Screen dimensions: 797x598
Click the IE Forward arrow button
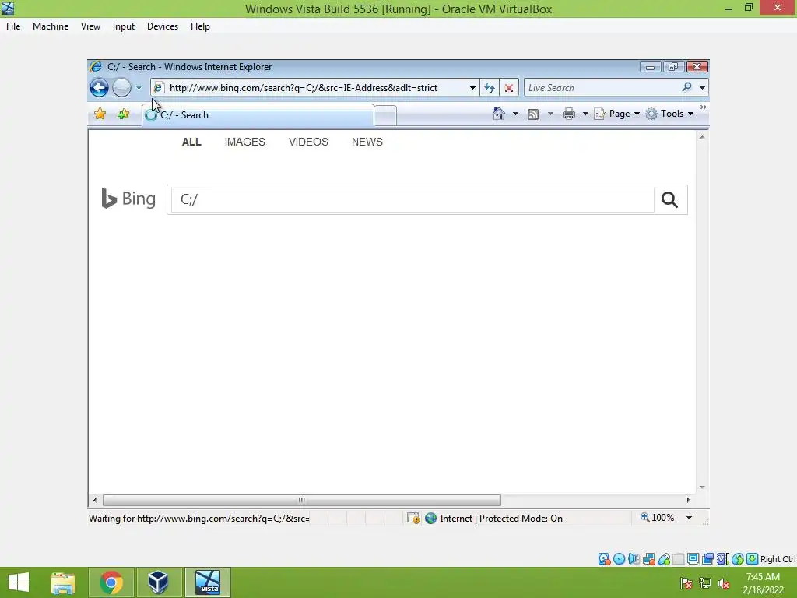pos(121,87)
